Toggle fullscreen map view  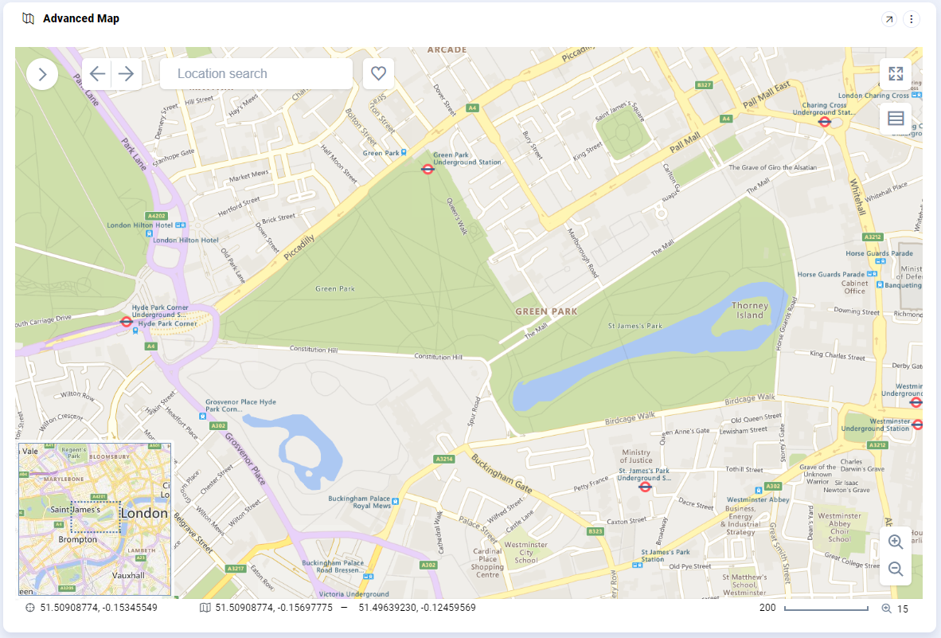[896, 74]
